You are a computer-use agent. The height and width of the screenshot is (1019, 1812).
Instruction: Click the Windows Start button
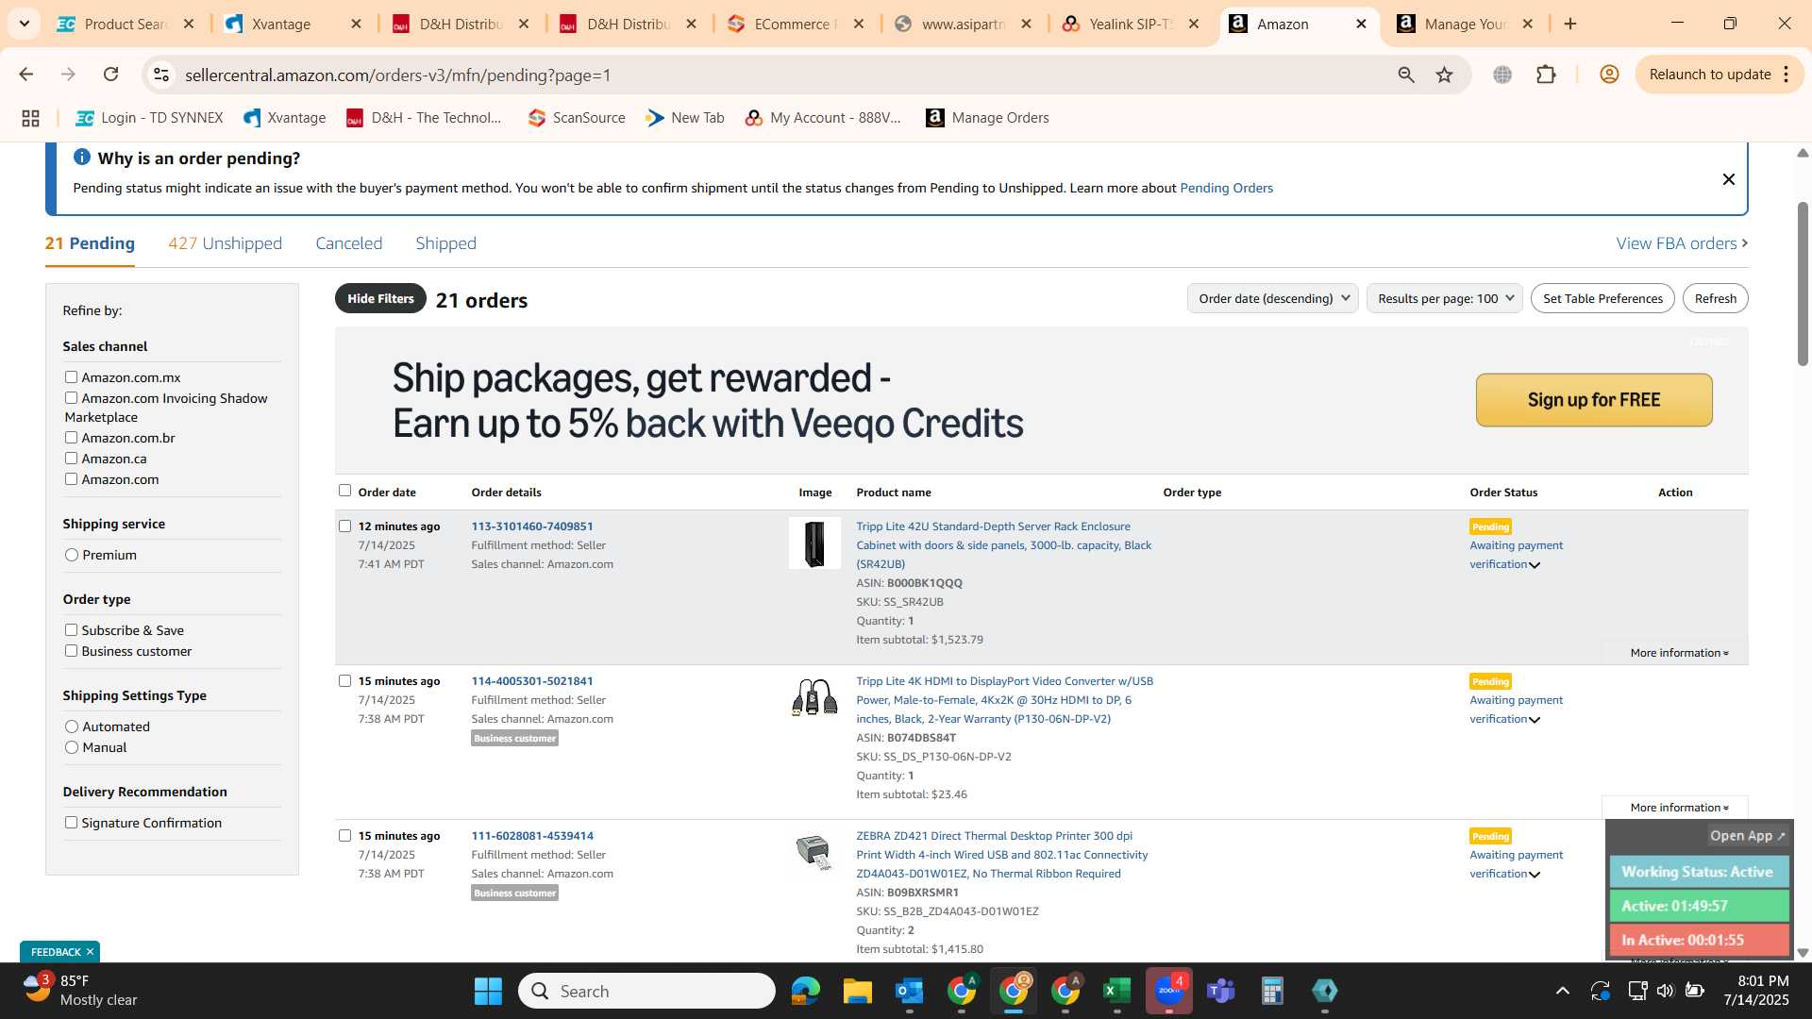tap(488, 991)
